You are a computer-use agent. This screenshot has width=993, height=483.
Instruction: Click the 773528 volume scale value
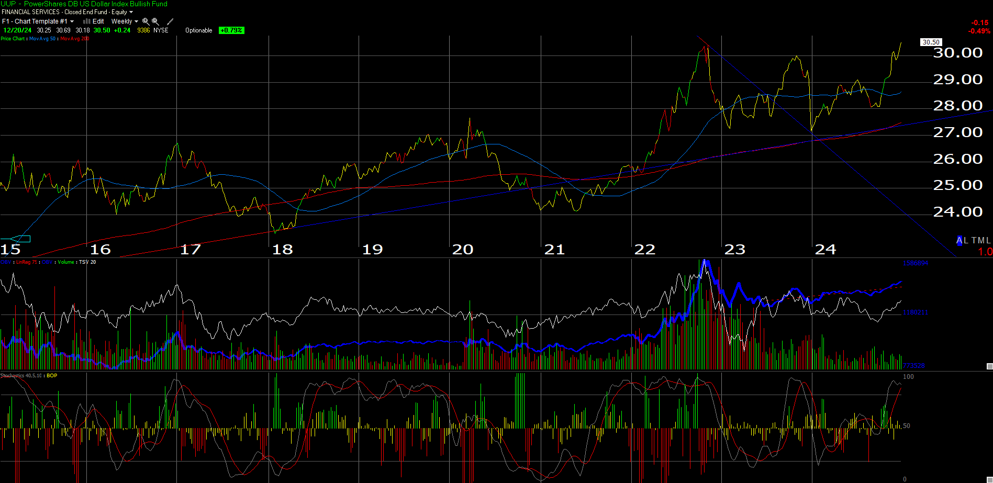(x=913, y=366)
